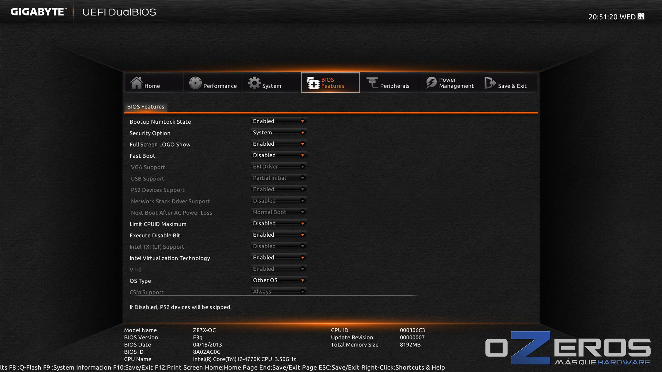662x372 pixels.
Task: Select the Full Screen LOGO Show label
Action: (x=160, y=144)
